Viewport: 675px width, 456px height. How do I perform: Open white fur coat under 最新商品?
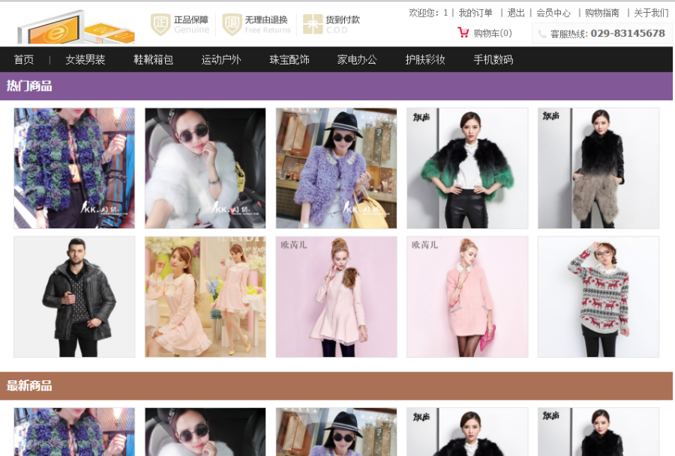coord(205,431)
